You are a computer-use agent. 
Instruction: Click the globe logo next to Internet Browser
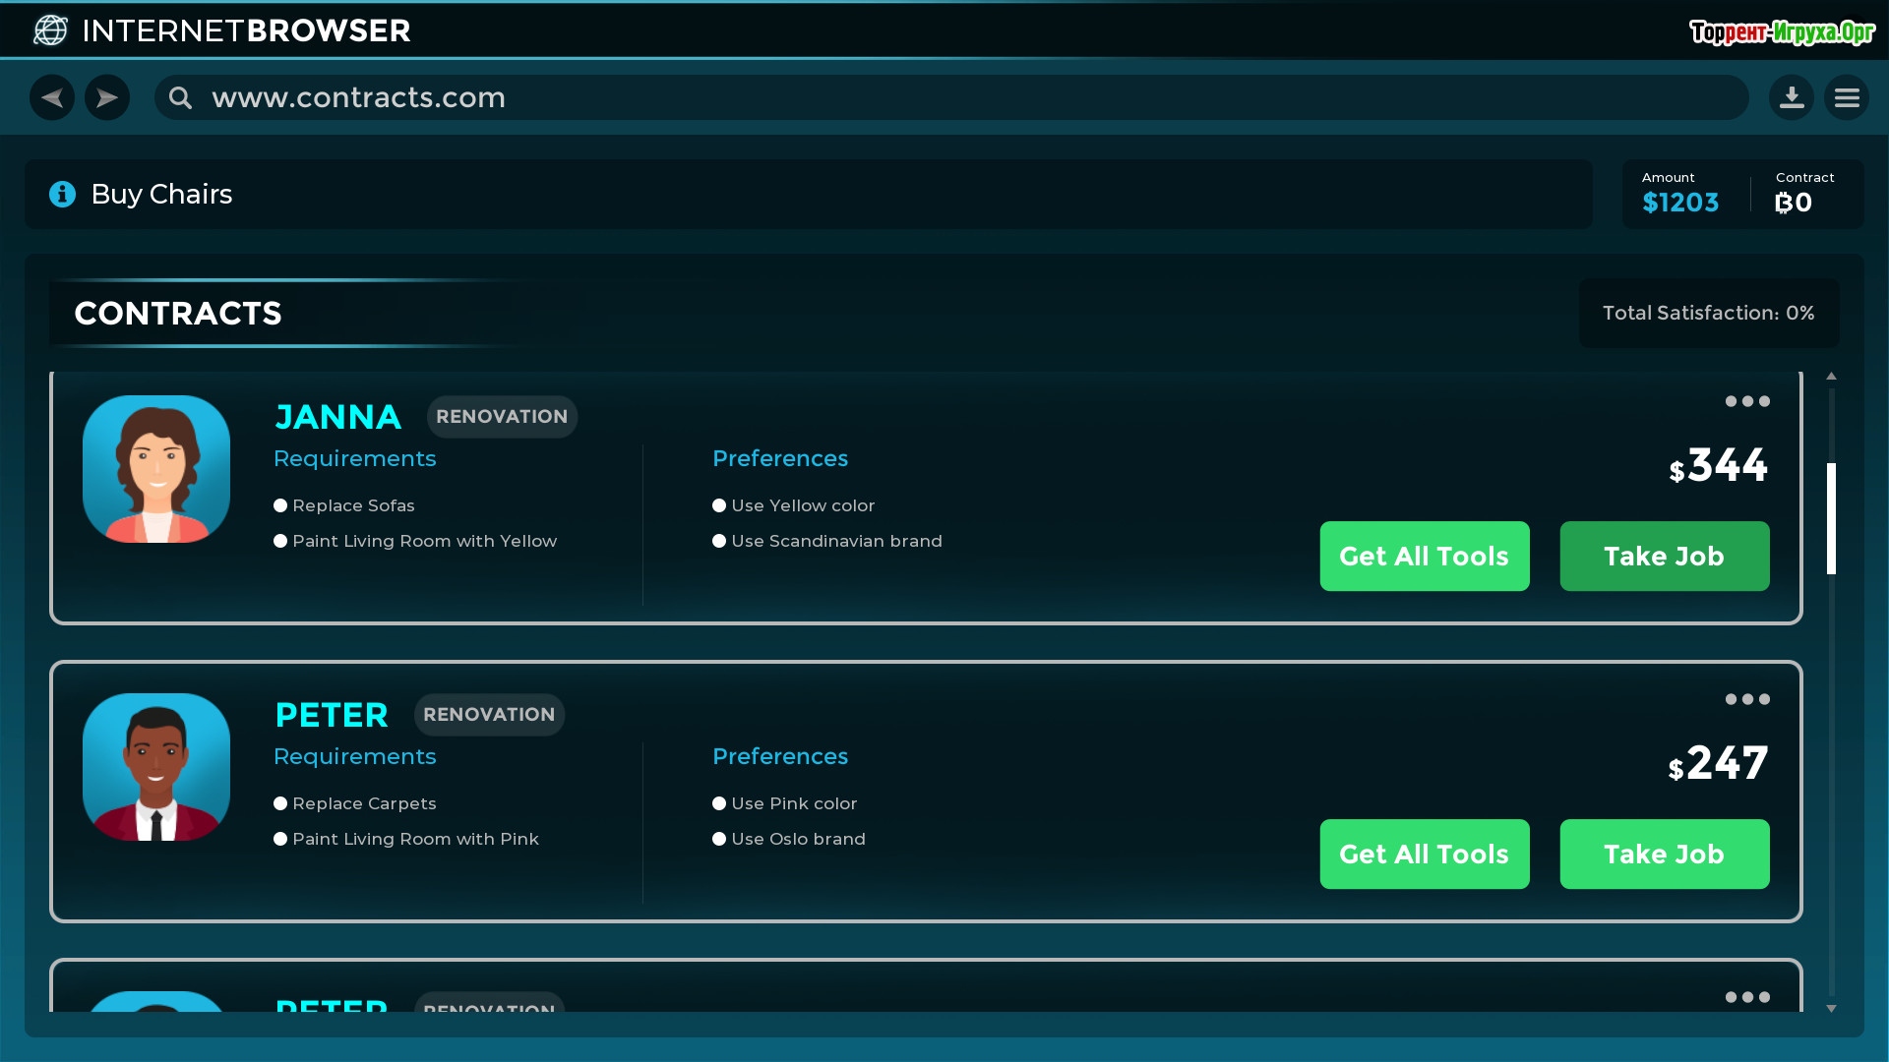click(x=50, y=30)
